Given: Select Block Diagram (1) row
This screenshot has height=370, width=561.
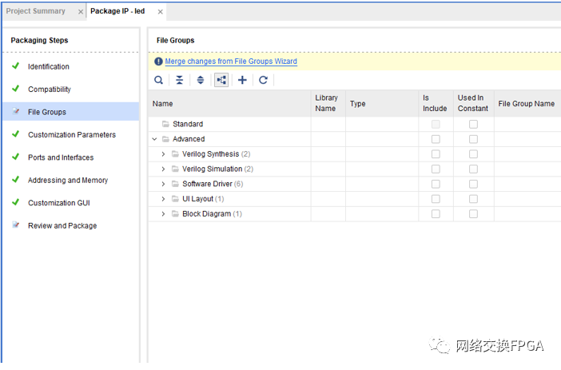Looking at the screenshot, I should [x=355, y=214].
